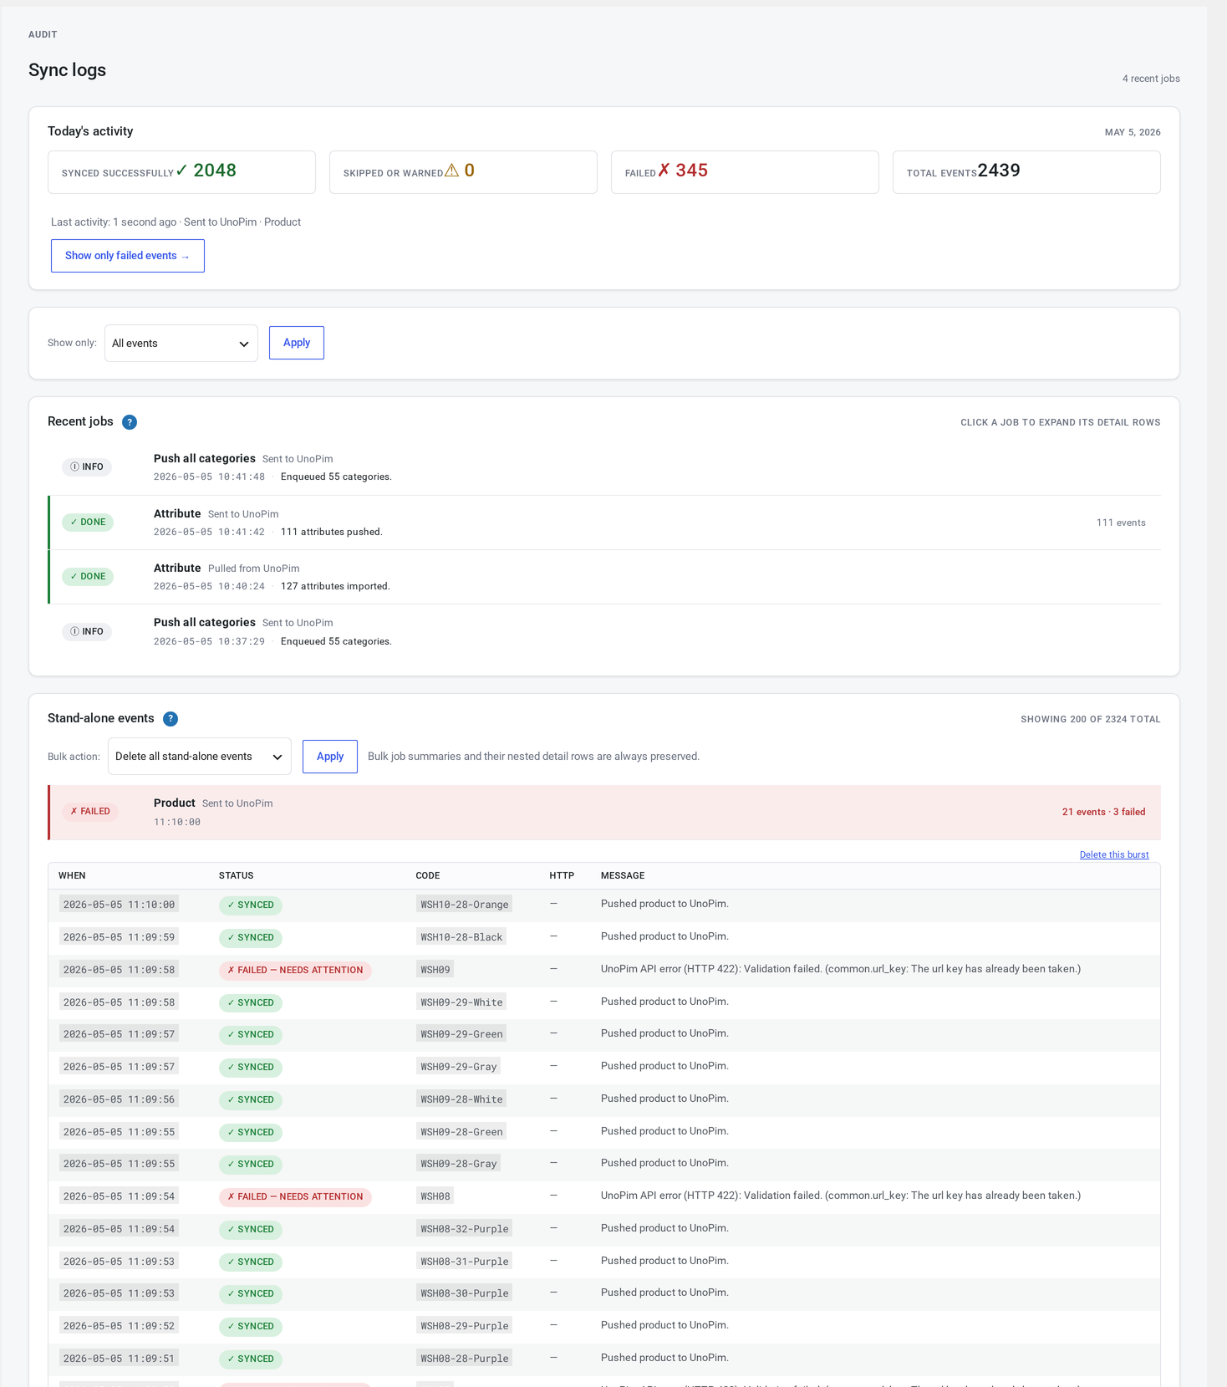Screen dimensions: 1227x1387
Task: Click Apply next to Bulk action dropdown
Action: (330, 757)
